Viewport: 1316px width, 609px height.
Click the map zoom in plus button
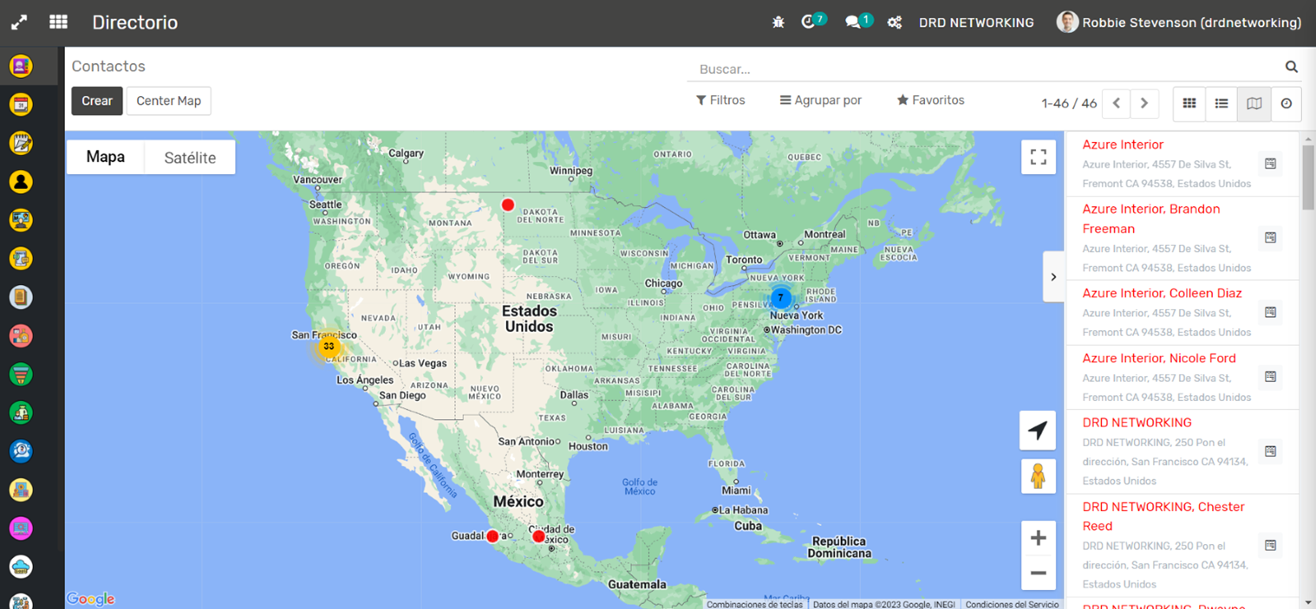pyautogui.click(x=1038, y=538)
